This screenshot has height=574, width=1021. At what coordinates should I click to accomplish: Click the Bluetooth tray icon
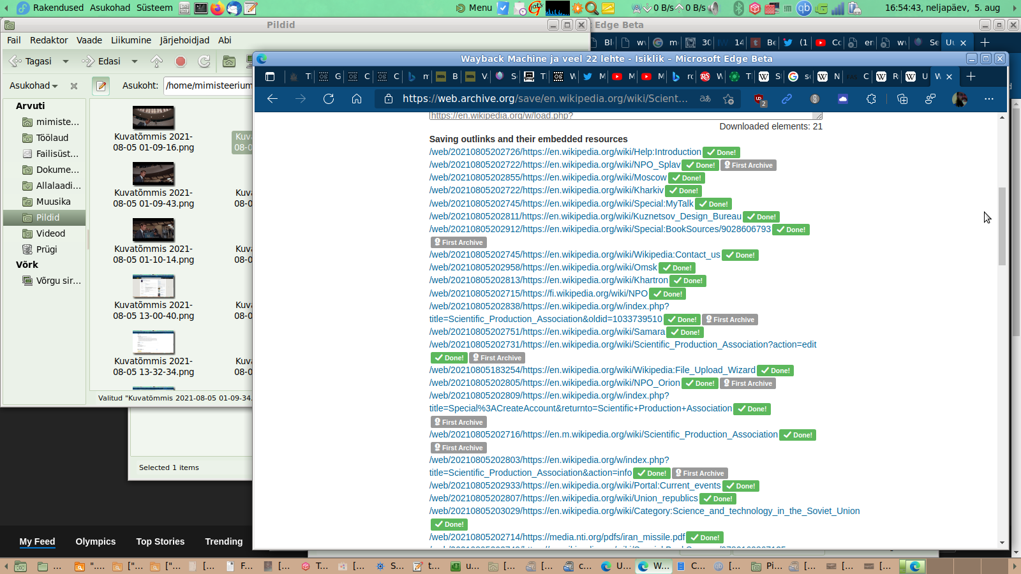point(739,8)
